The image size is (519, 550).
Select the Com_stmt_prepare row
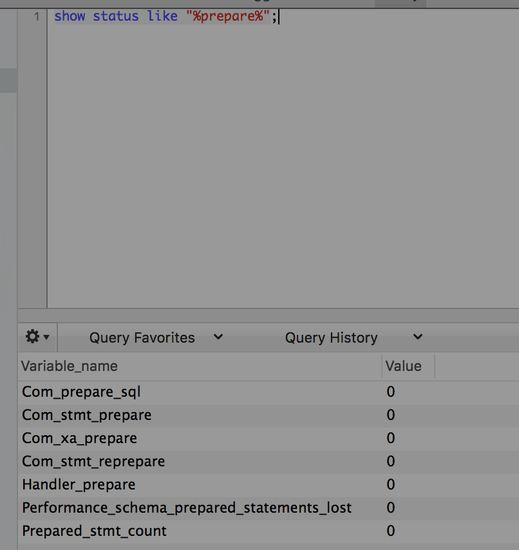pos(269,415)
